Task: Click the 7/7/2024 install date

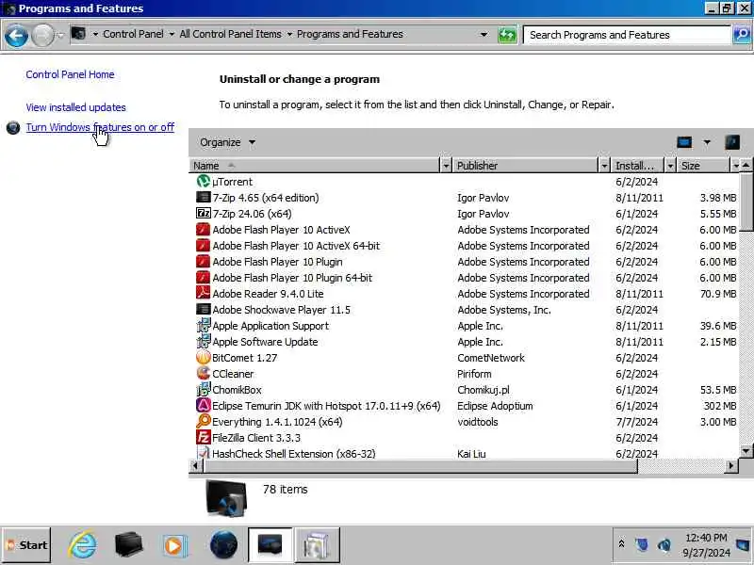Action: pyautogui.click(x=637, y=422)
